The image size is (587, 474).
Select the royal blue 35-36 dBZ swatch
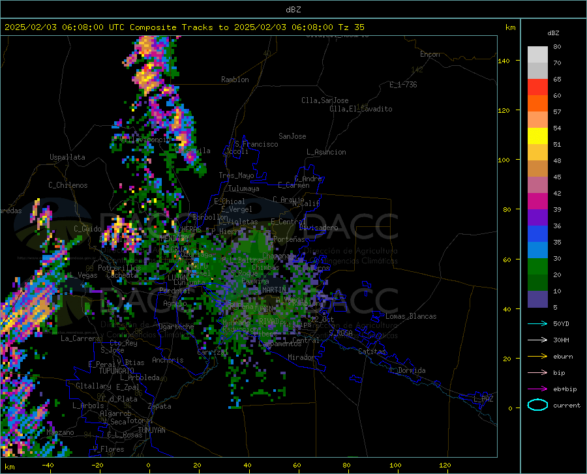(x=537, y=234)
